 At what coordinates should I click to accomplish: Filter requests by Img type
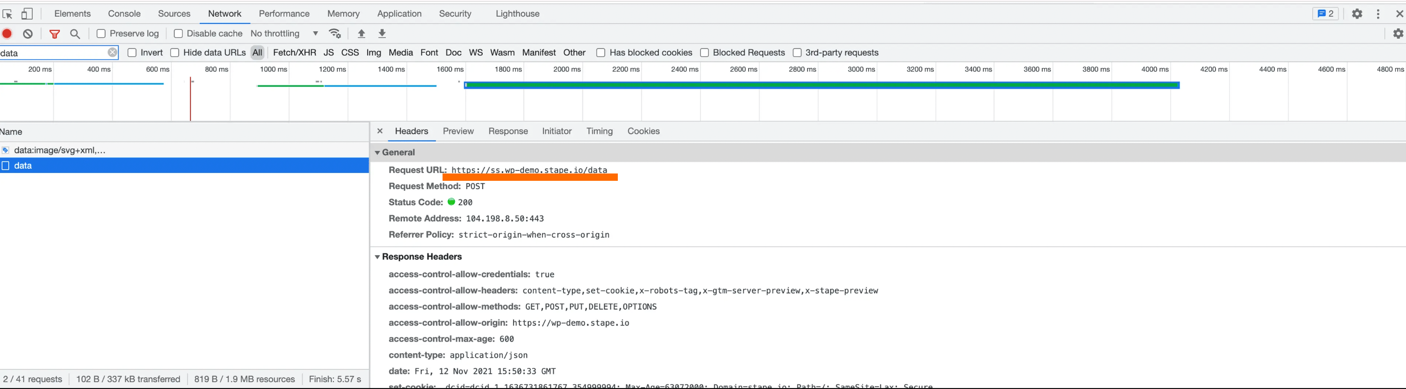pos(374,52)
